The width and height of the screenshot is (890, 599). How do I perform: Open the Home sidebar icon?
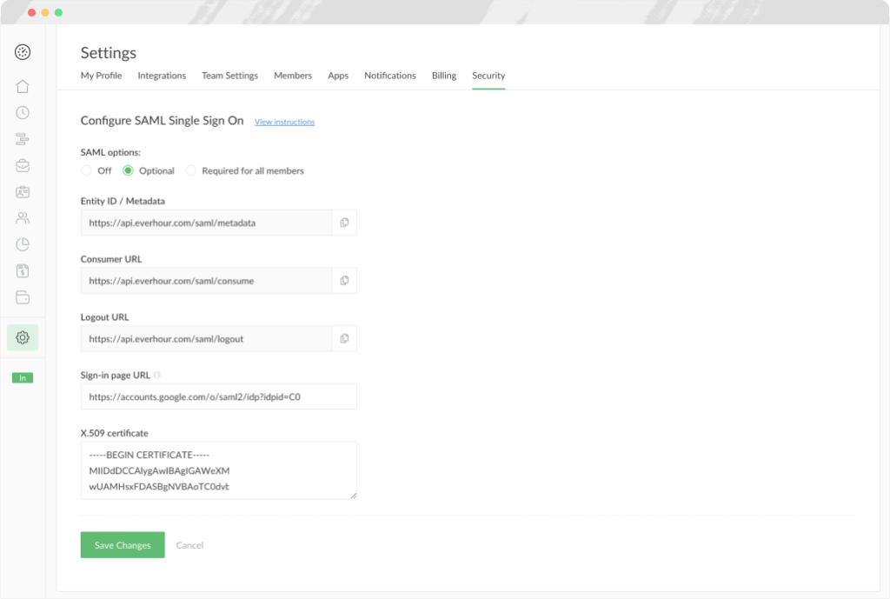pos(22,86)
